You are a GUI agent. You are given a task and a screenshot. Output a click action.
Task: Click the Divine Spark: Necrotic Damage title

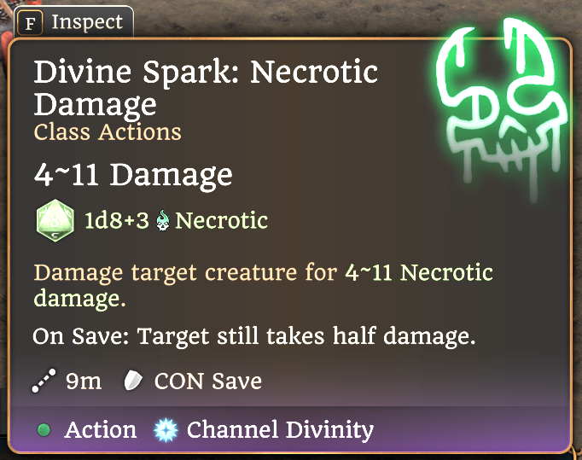click(x=206, y=88)
